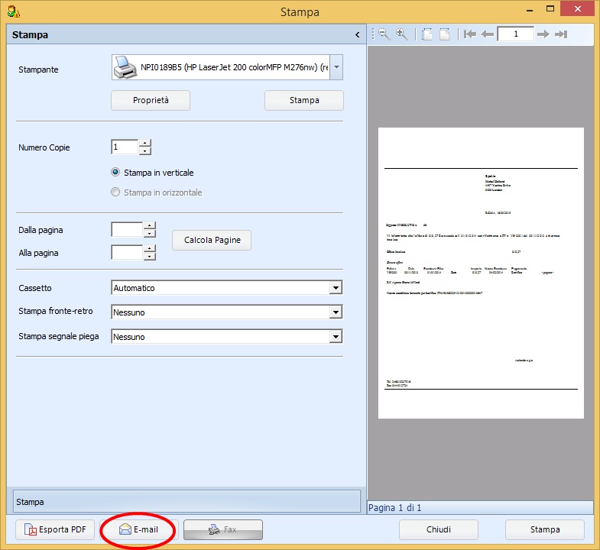Open the Stampante printer dropdown

pyautogui.click(x=337, y=67)
